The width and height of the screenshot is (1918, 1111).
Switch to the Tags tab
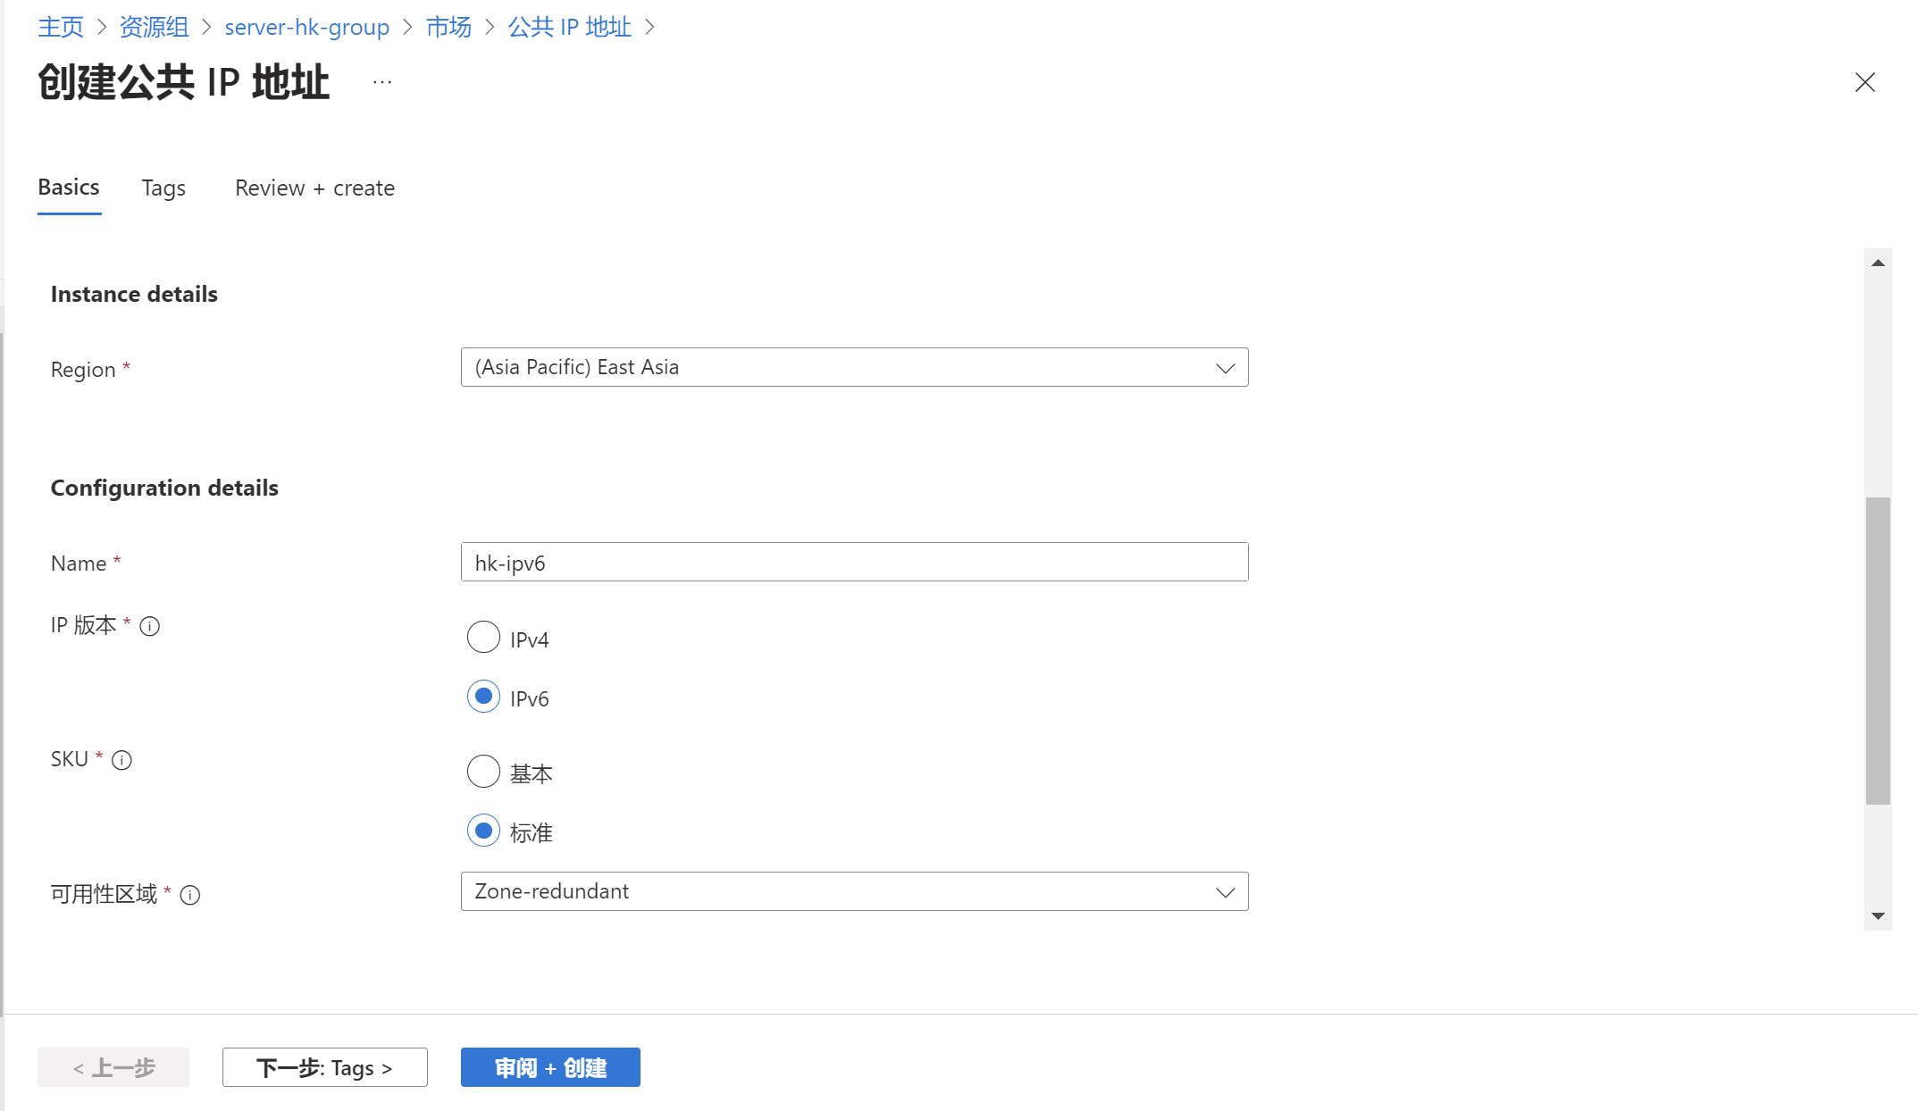coord(163,188)
